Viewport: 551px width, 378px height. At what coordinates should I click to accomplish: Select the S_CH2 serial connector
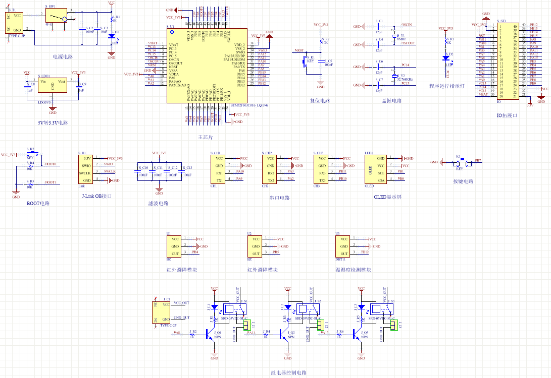269,169
